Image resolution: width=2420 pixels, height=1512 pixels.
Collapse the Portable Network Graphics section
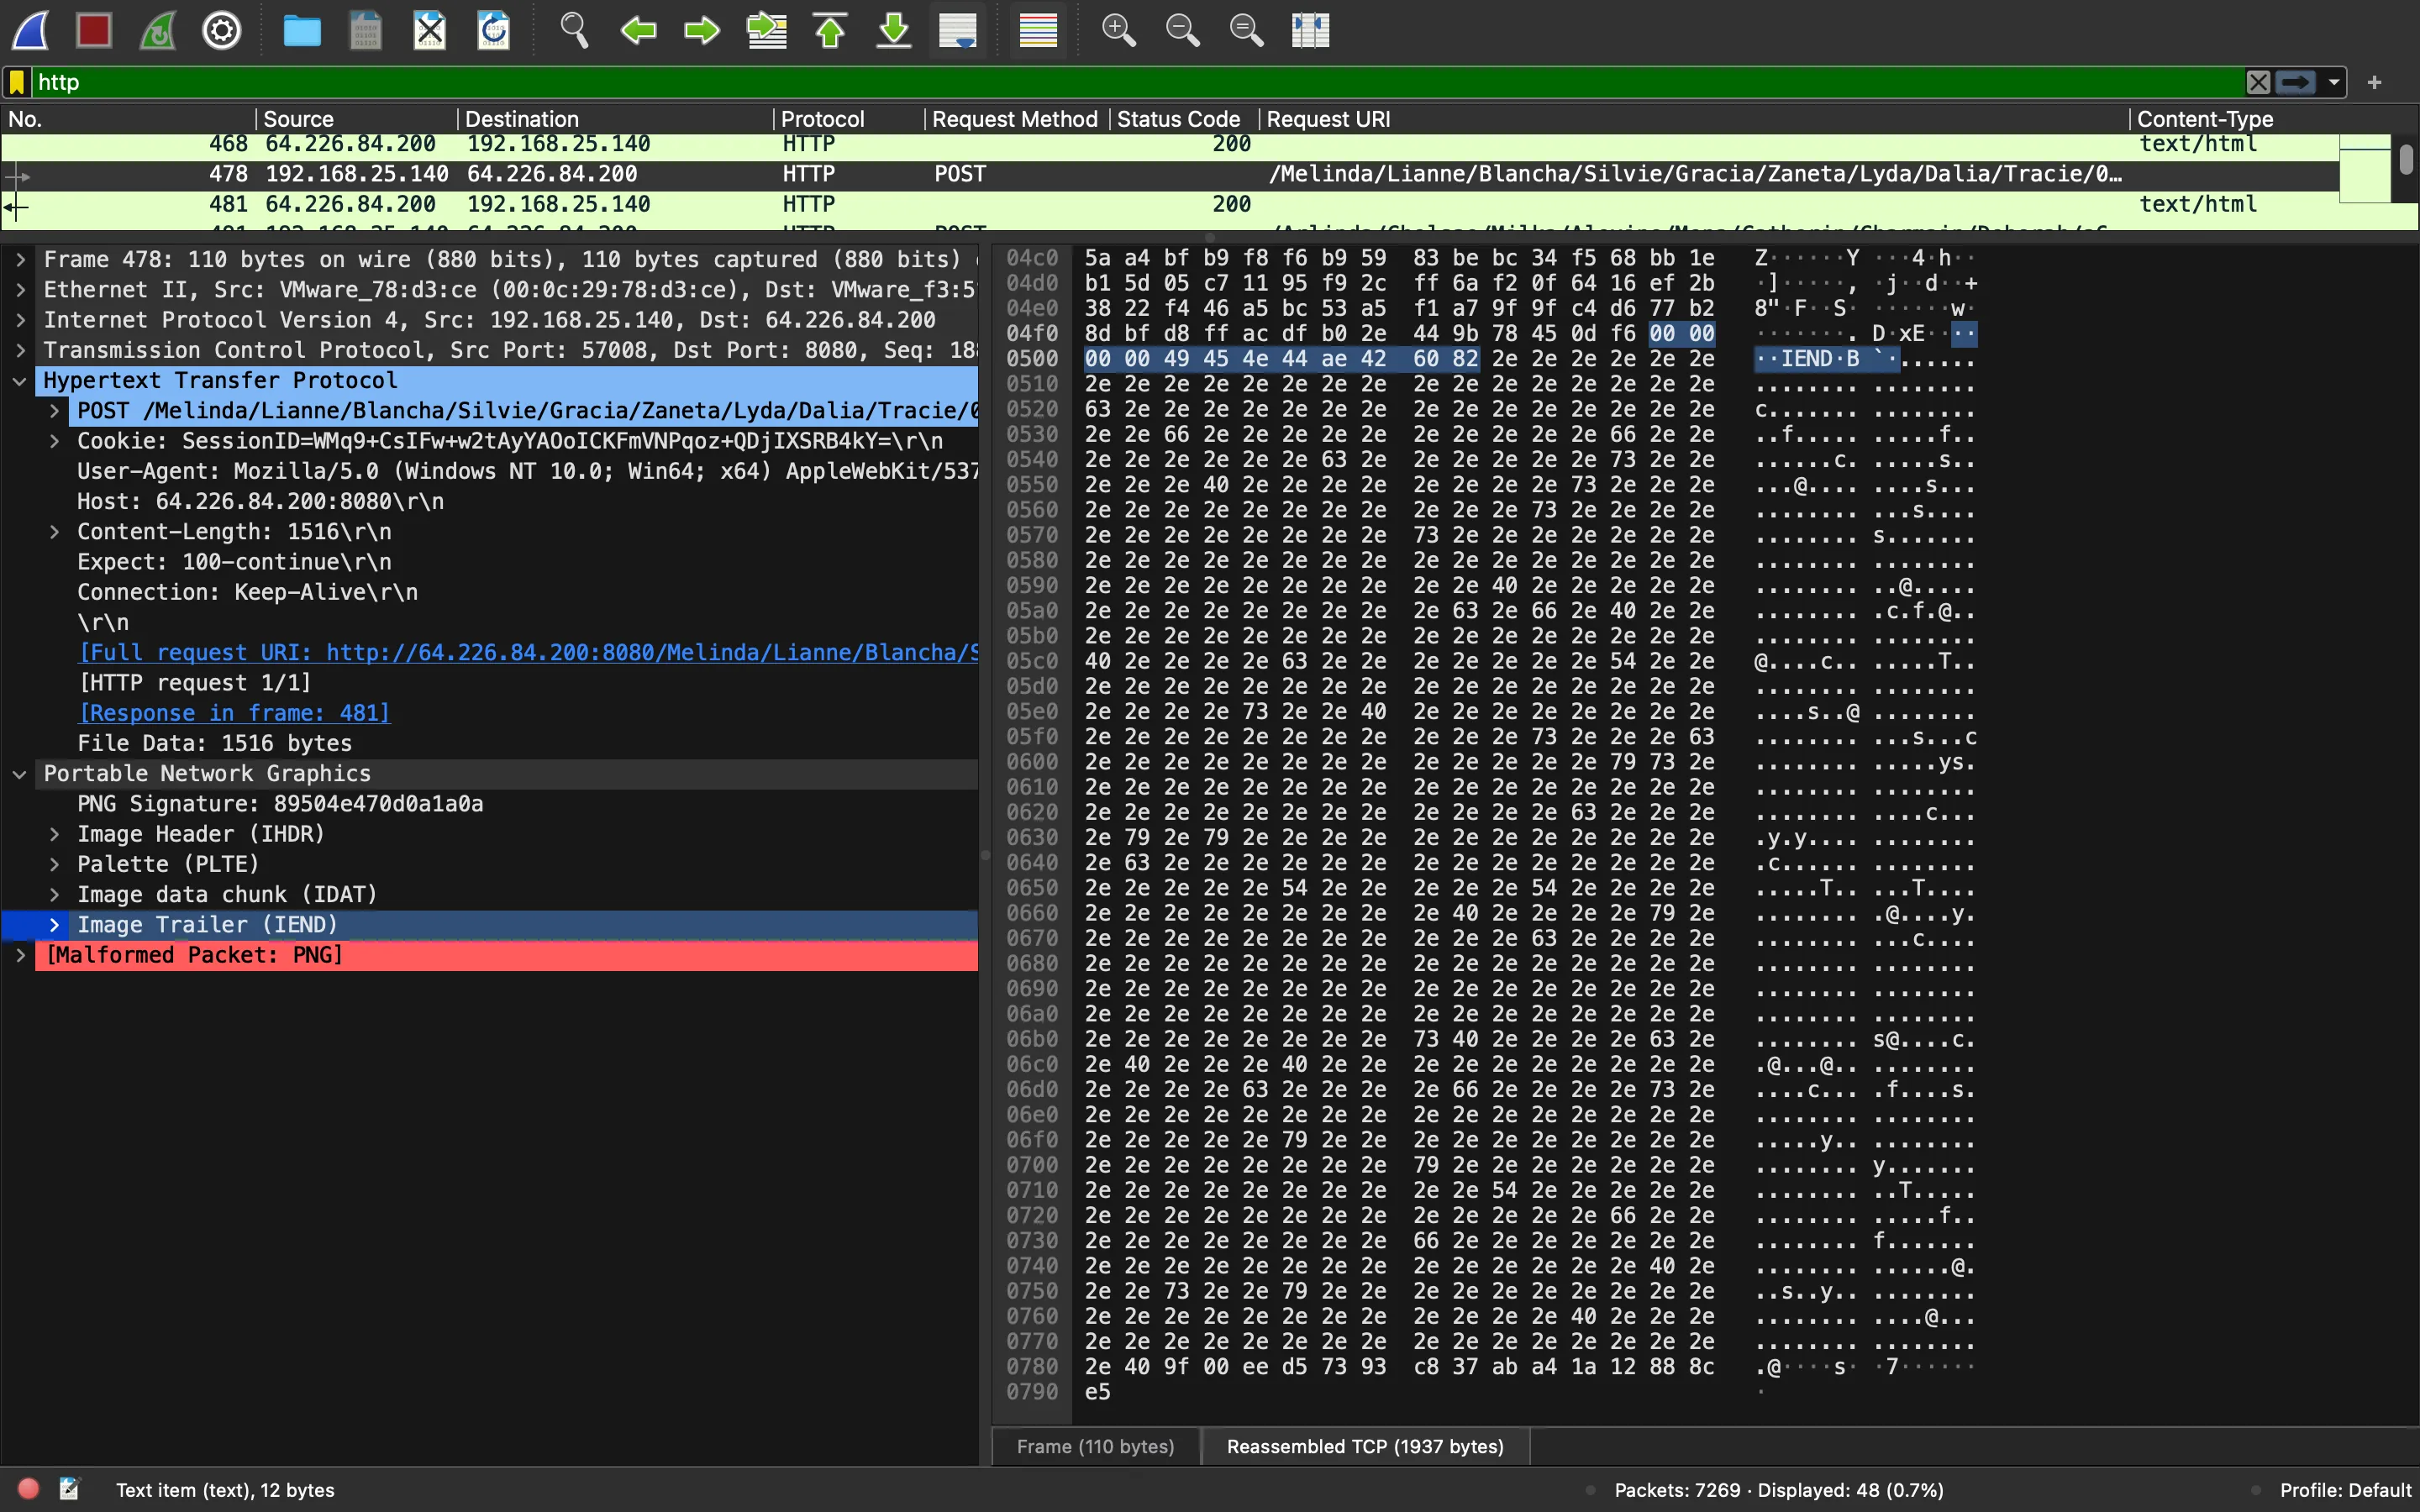[x=20, y=774]
